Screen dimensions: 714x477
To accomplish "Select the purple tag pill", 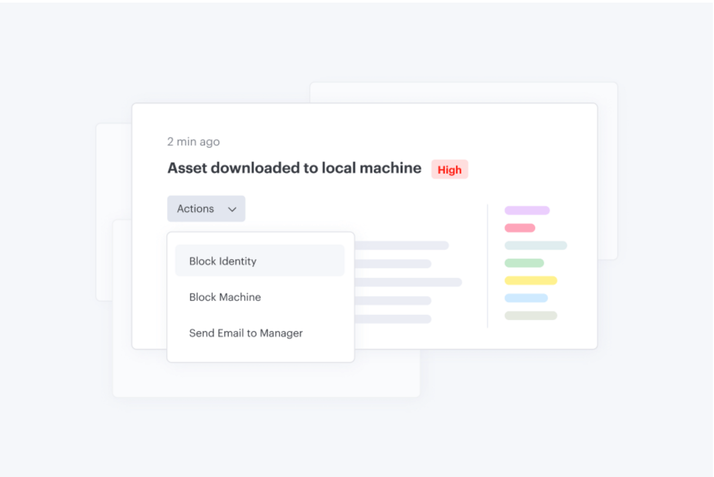I will 527,210.
